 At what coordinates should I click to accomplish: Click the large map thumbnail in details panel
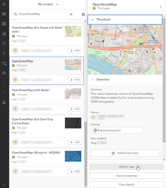click(125, 50)
